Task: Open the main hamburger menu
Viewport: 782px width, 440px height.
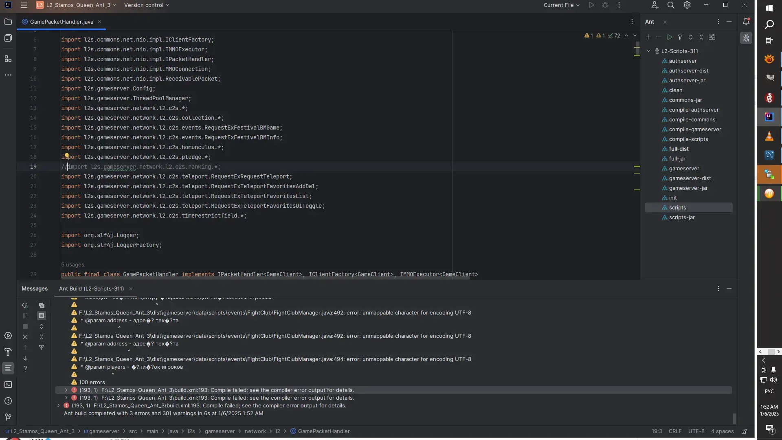Action: (24, 5)
